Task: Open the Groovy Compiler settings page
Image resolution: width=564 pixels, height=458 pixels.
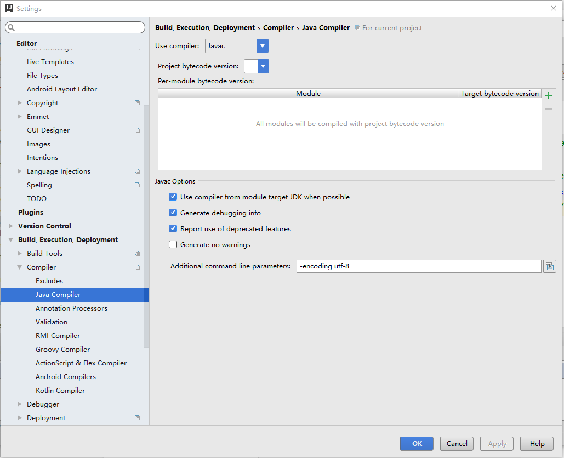Action: click(62, 349)
